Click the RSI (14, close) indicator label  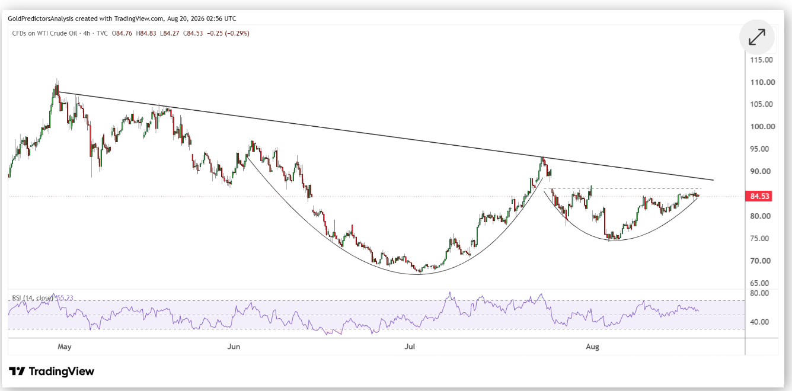point(32,298)
